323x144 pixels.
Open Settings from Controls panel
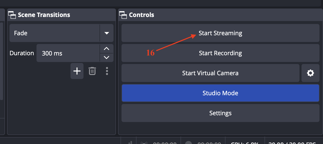pos(220,113)
